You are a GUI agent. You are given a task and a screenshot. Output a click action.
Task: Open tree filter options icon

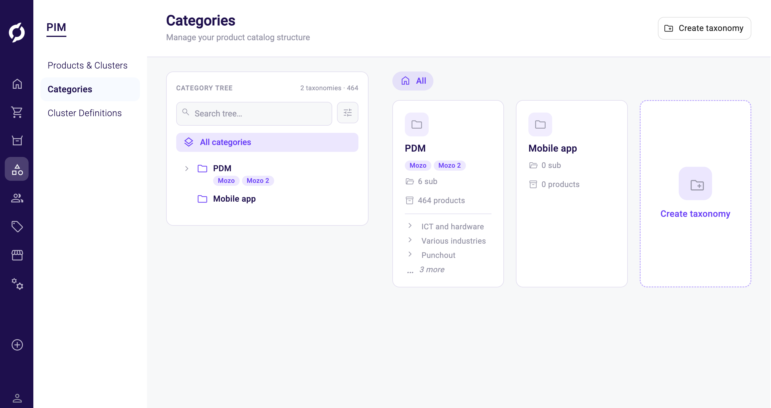[347, 113]
